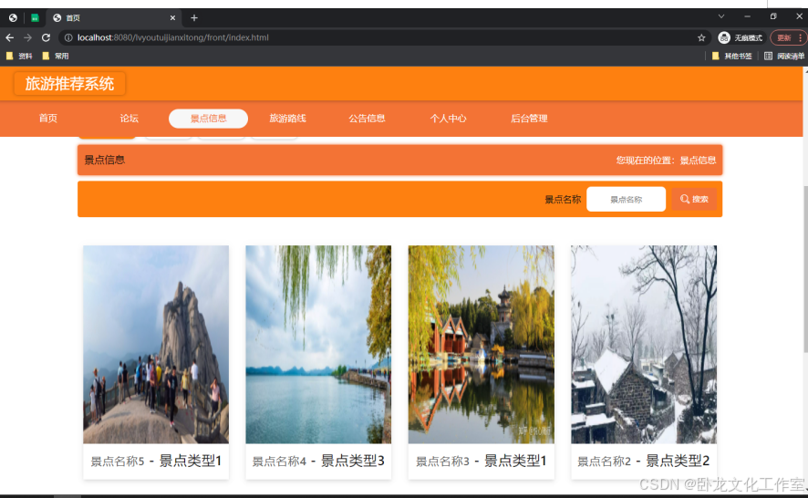The image size is (808, 498).
Task: Bookmark this page with the star icon
Action: tap(701, 37)
